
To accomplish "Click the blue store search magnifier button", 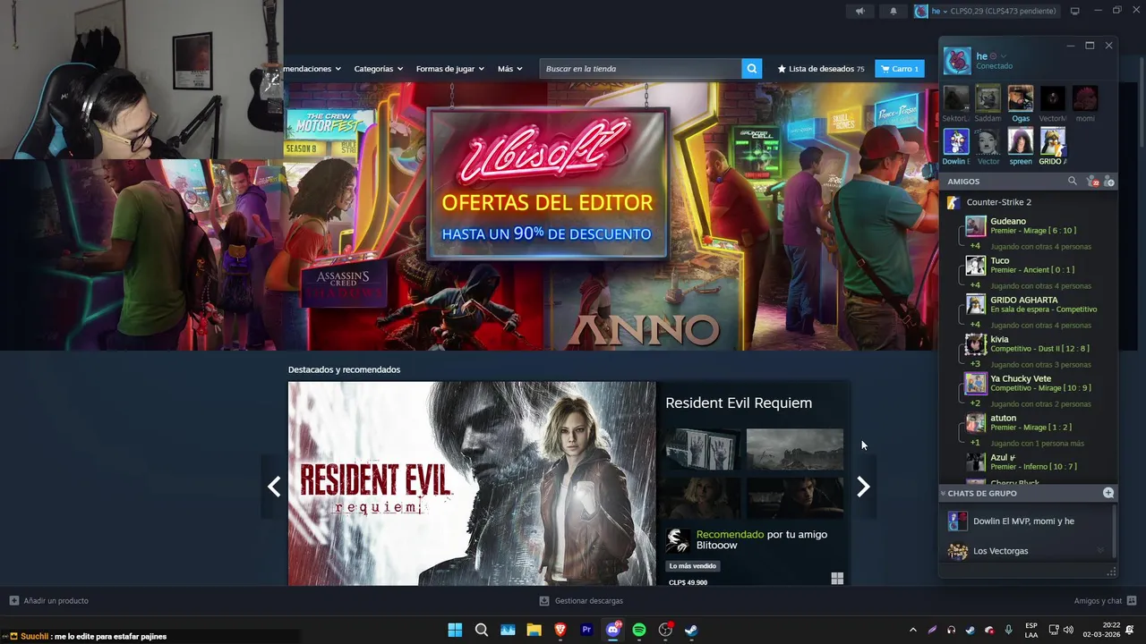I will (752, 69).
